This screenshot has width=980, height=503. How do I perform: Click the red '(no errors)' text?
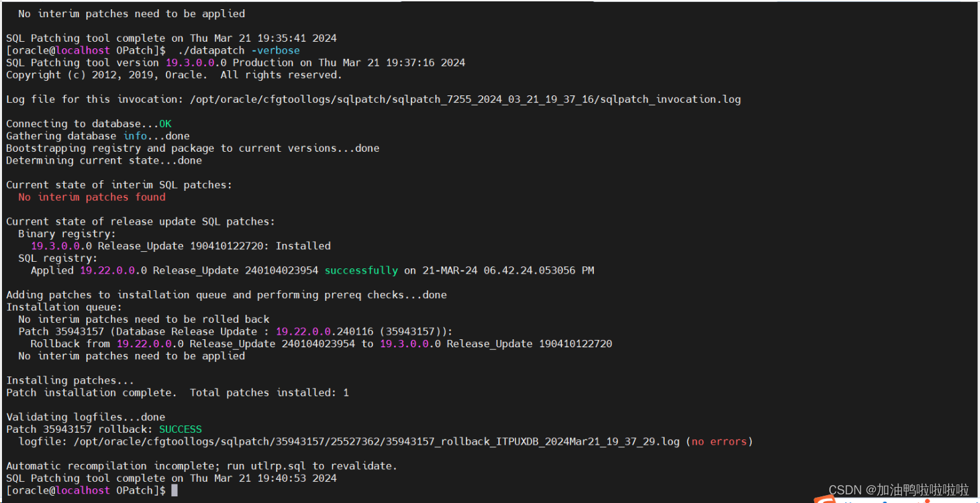click(719, 441)
